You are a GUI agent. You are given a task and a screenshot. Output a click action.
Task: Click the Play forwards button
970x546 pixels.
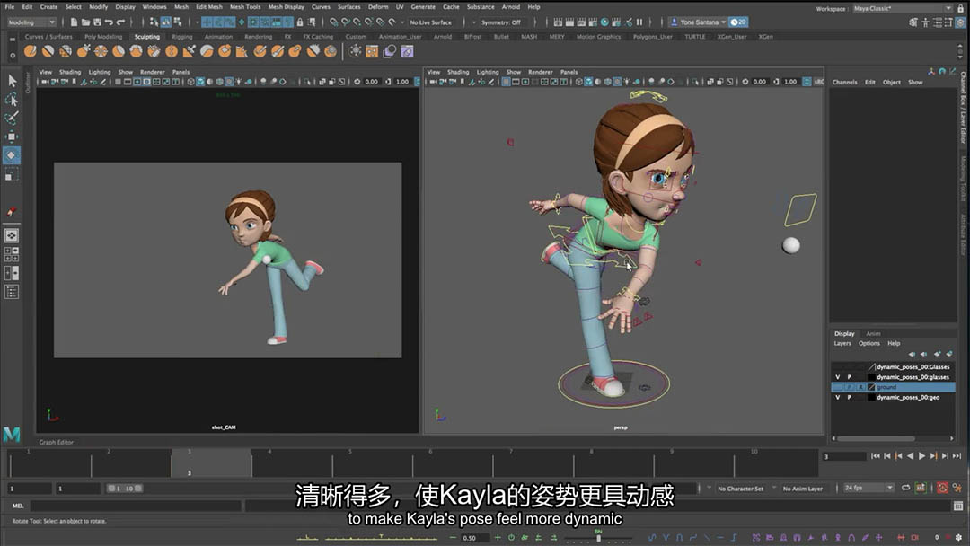click(921, 455)
